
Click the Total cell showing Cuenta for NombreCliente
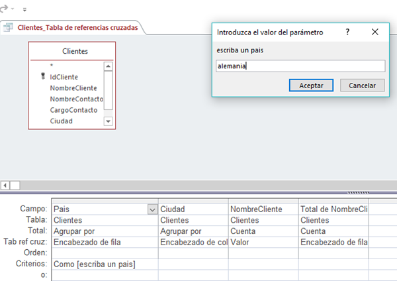263,231
